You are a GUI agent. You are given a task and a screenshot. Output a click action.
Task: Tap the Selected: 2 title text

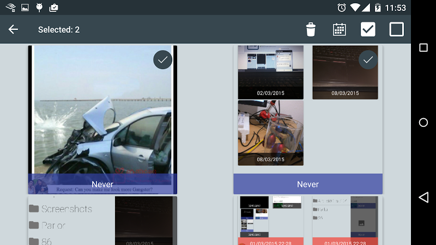click(x=59, y=29)
